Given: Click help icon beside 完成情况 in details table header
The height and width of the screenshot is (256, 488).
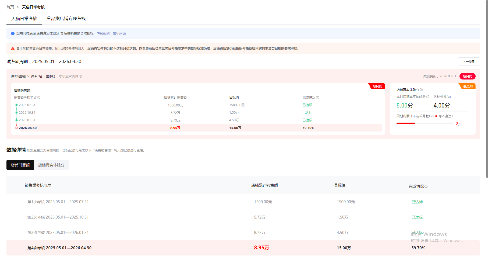Looking at the screenshot, I should [426, 186].
